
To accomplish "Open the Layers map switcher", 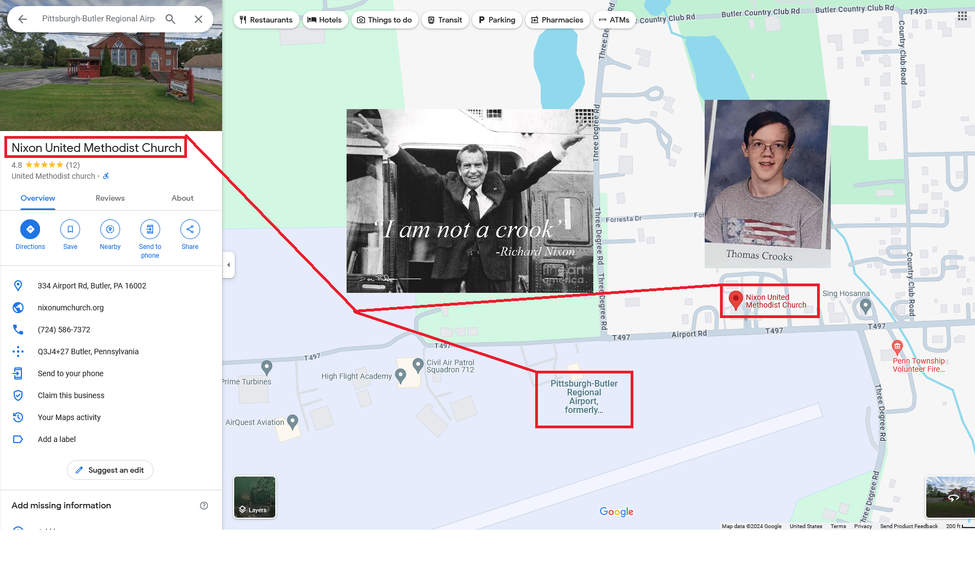I will coord(255,497).
